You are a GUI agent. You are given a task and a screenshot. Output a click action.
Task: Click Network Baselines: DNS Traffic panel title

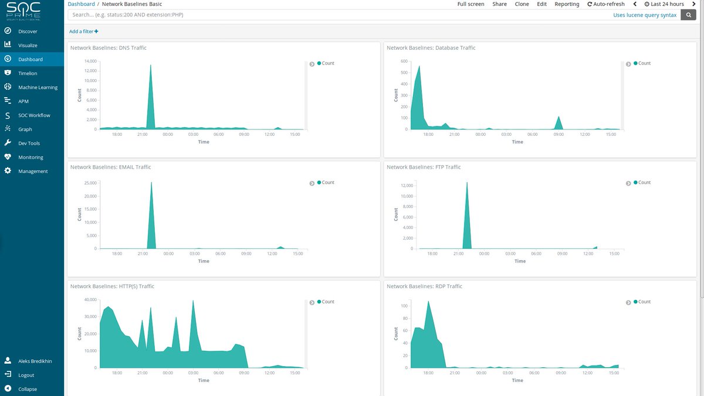point(109,47)
